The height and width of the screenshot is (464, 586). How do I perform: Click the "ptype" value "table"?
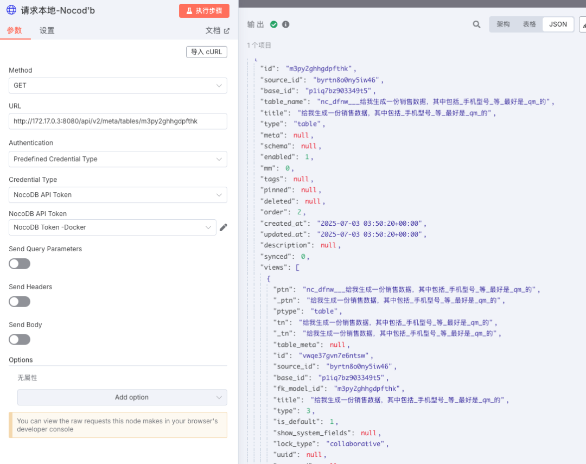pyautogui.click(x=324, y=312)
